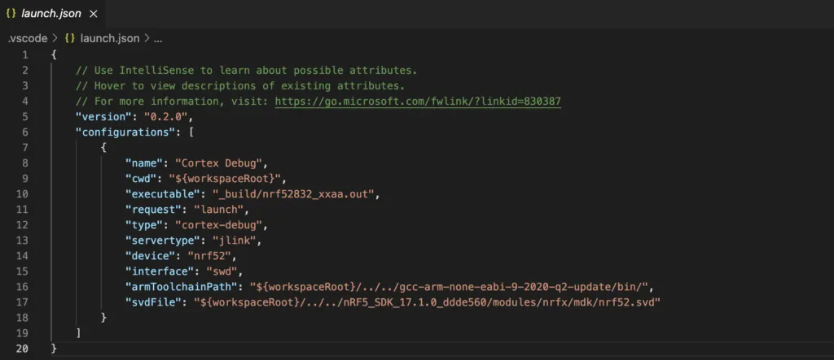Viewport: 834px width, 360px height.
Task: Click line number 20 in the gutter
Action: click(x=23, y=348)
